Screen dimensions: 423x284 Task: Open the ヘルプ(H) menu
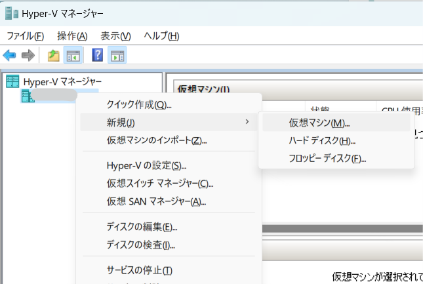coord(161,36)
